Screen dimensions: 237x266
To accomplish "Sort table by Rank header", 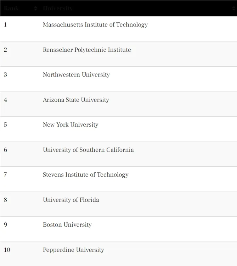I will 12,8.
